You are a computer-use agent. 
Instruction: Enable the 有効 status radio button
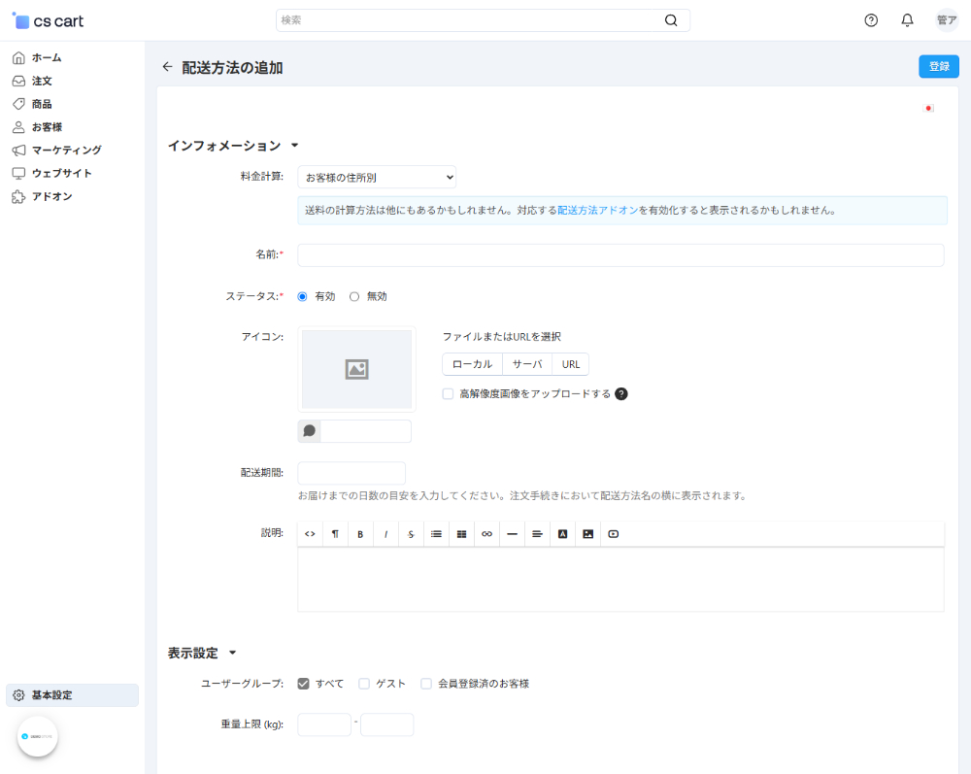click(x=302, y=296)
